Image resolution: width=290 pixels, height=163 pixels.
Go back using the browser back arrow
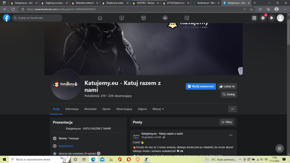pyautogui.click(x=5, y=9)
